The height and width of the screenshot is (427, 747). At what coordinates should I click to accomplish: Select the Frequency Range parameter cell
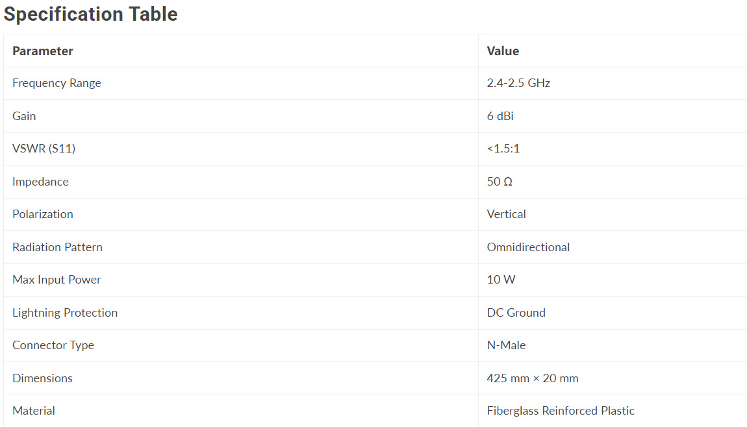coord(57,83)
